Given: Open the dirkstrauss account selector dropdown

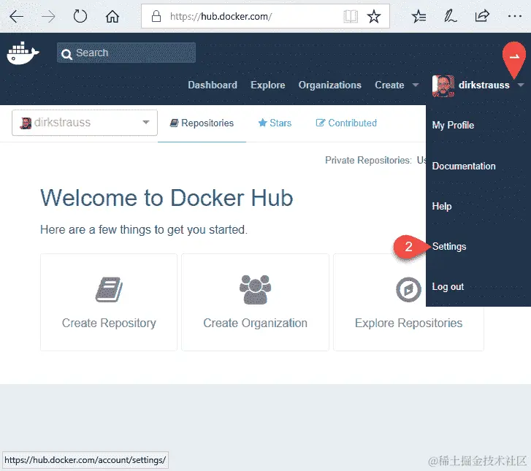Looking at the screenshot, I should tap(84, 123).
